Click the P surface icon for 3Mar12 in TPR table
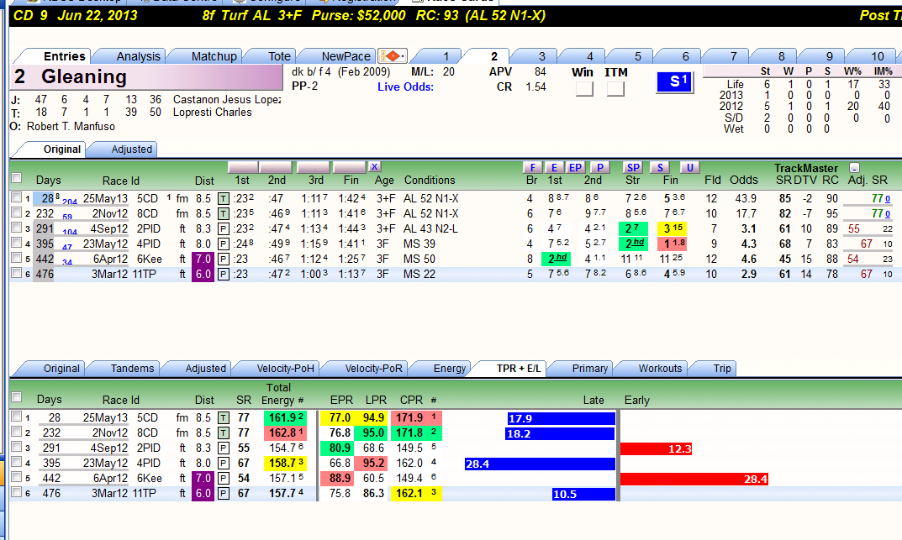902x540 pixels. [x=224, y=493]
